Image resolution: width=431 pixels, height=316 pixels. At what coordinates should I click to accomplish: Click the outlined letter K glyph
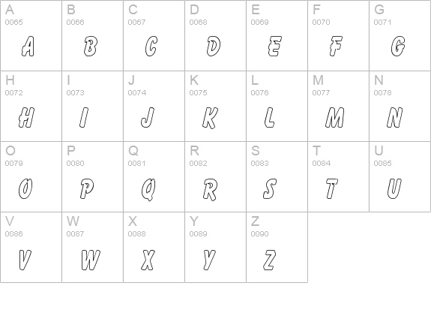211,118
